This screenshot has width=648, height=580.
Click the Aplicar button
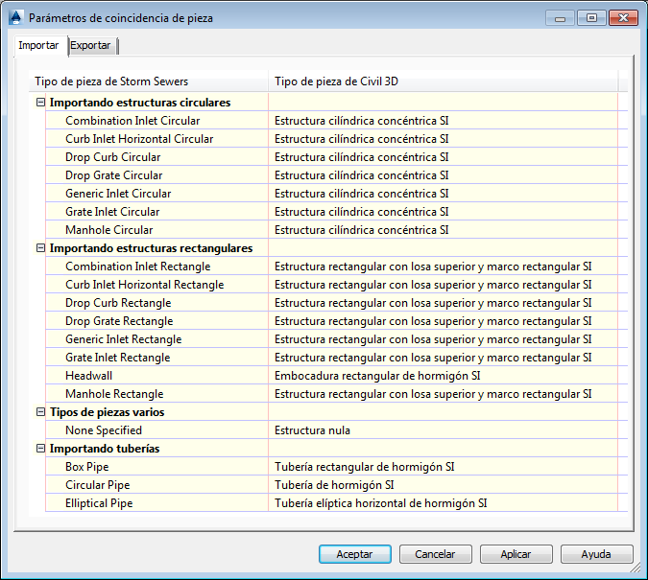tap(516, 554)
